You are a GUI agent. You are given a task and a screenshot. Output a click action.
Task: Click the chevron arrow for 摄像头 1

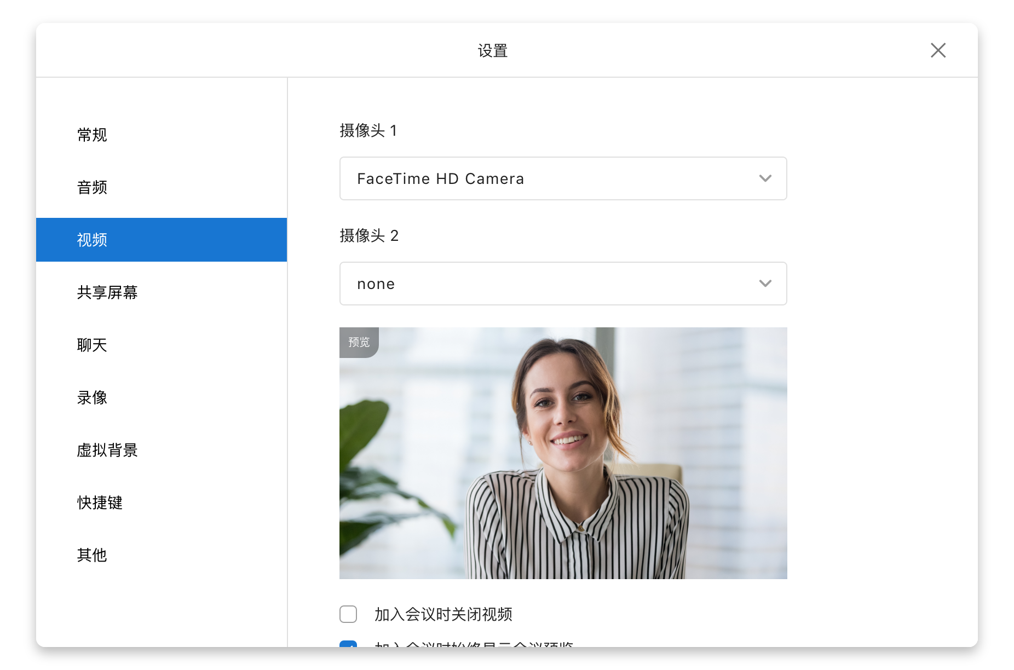click(x=765, y=178)
